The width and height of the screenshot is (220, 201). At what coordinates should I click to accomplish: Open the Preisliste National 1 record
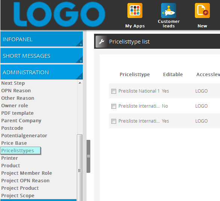tap(139, 91)
